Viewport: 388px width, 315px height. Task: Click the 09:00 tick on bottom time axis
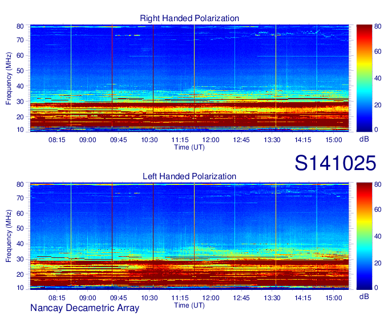click(x=88, y=298)
